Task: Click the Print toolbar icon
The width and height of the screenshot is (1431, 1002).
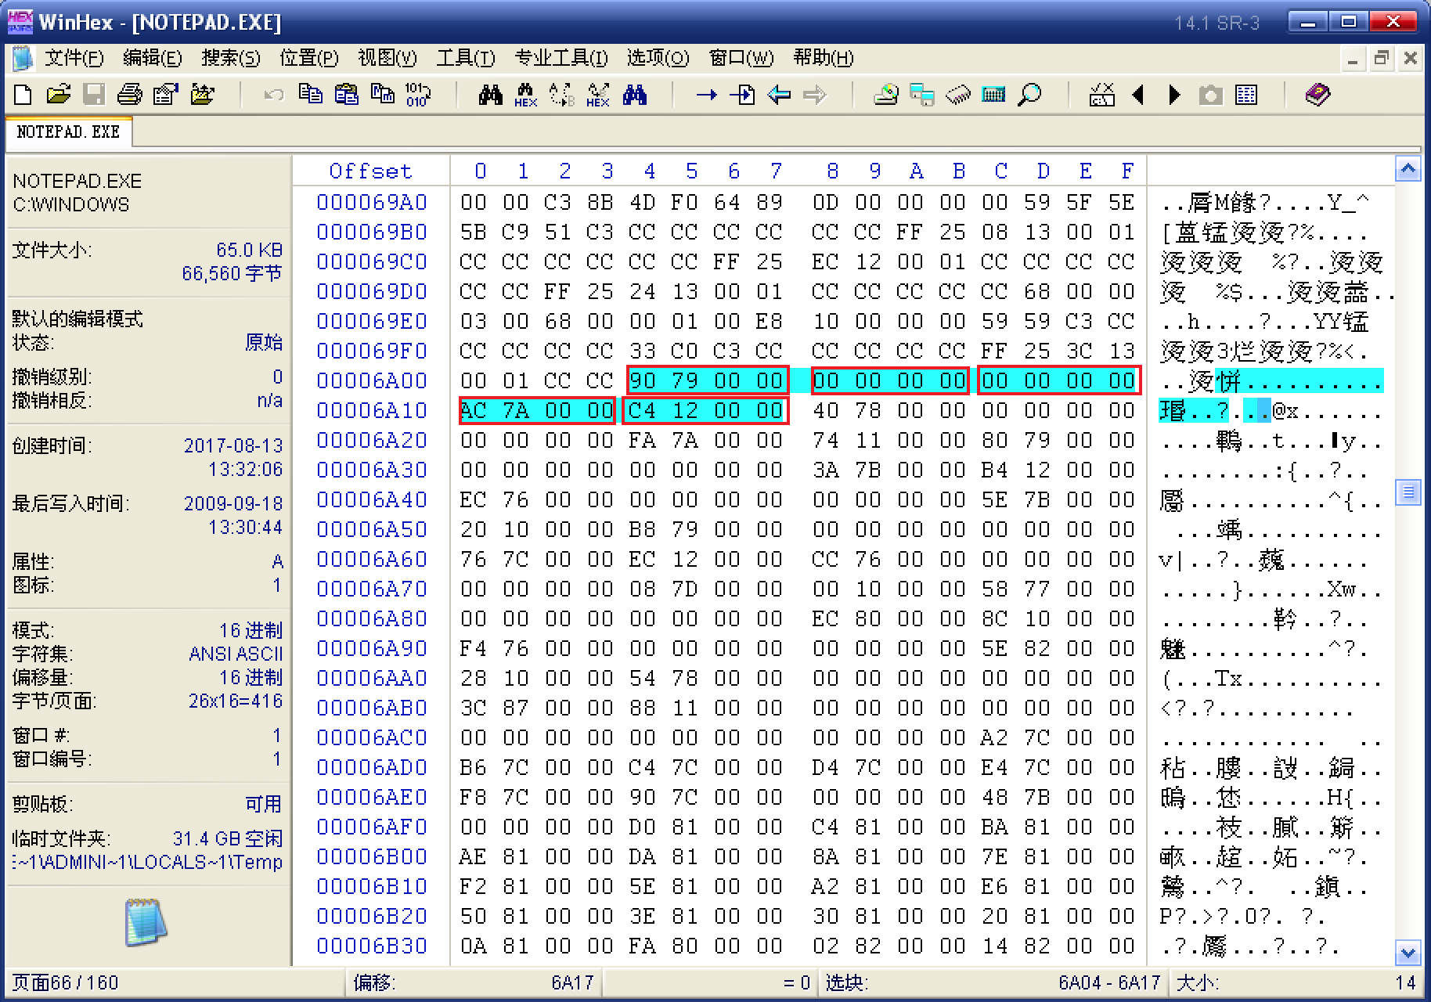Action: coord(129,96)
